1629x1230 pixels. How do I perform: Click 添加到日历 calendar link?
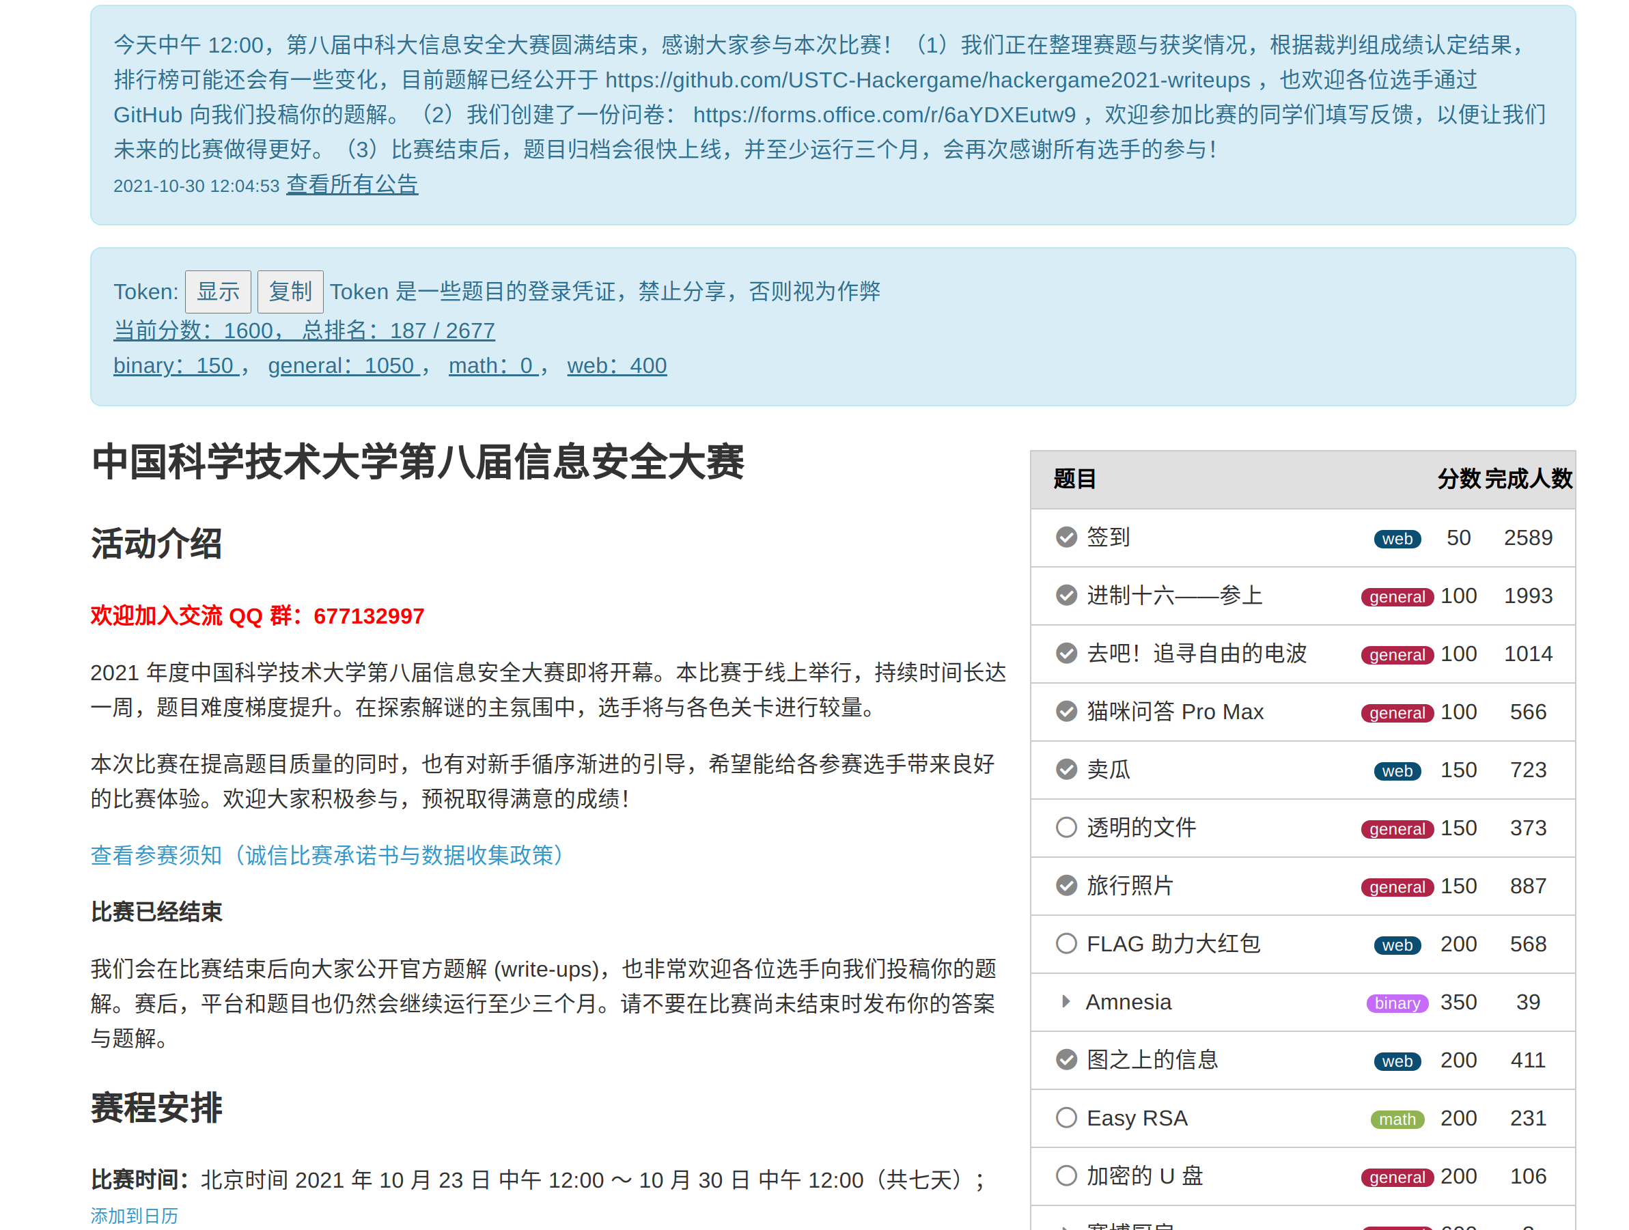(134, 1215)
